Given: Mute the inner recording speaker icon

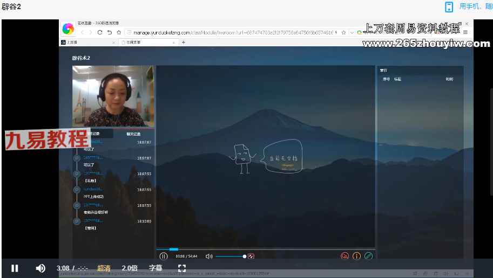Looking at the screenshot, I should 209,256.
